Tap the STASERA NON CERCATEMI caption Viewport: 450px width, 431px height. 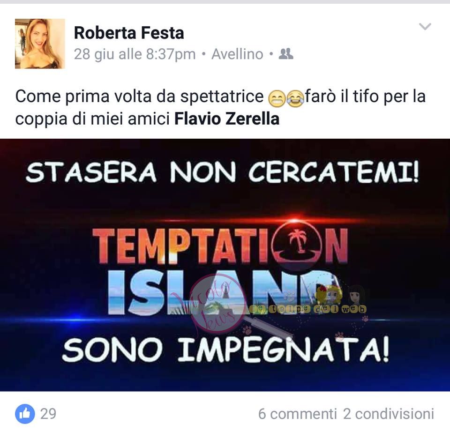coord(222,172)
